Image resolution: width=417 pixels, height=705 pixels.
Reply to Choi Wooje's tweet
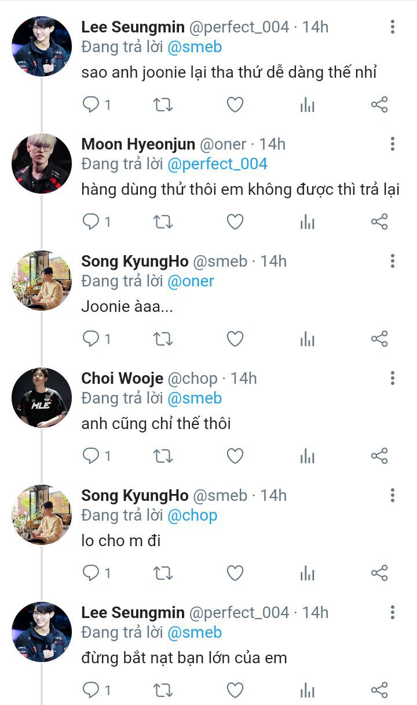click(92, 456)
